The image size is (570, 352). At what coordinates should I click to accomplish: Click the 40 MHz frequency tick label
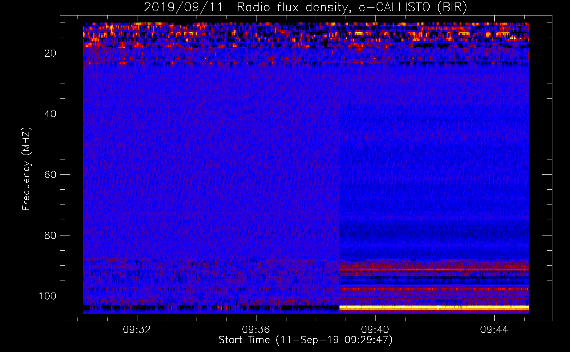50,114
